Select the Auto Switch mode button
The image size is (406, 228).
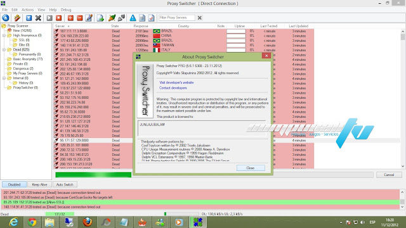[x=65, y=184]
